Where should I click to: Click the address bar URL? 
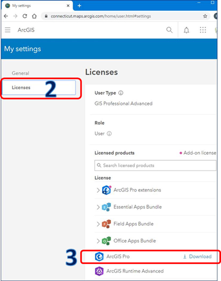coord(101,16)
